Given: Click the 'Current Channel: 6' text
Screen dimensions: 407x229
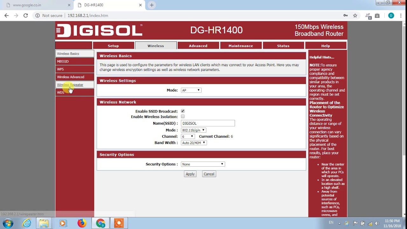Looking at the screenshot, I should click(x=216, y=136).
